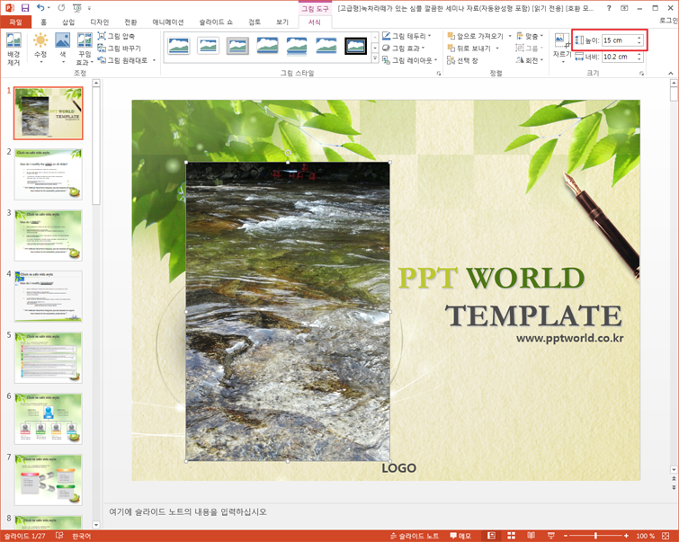Decrease width with stepper down arrow
The image size is (679, 542).
click(639, 59)
